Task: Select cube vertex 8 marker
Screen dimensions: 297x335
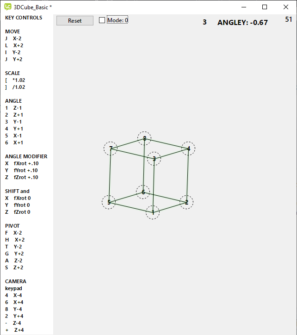Action: 144,138
